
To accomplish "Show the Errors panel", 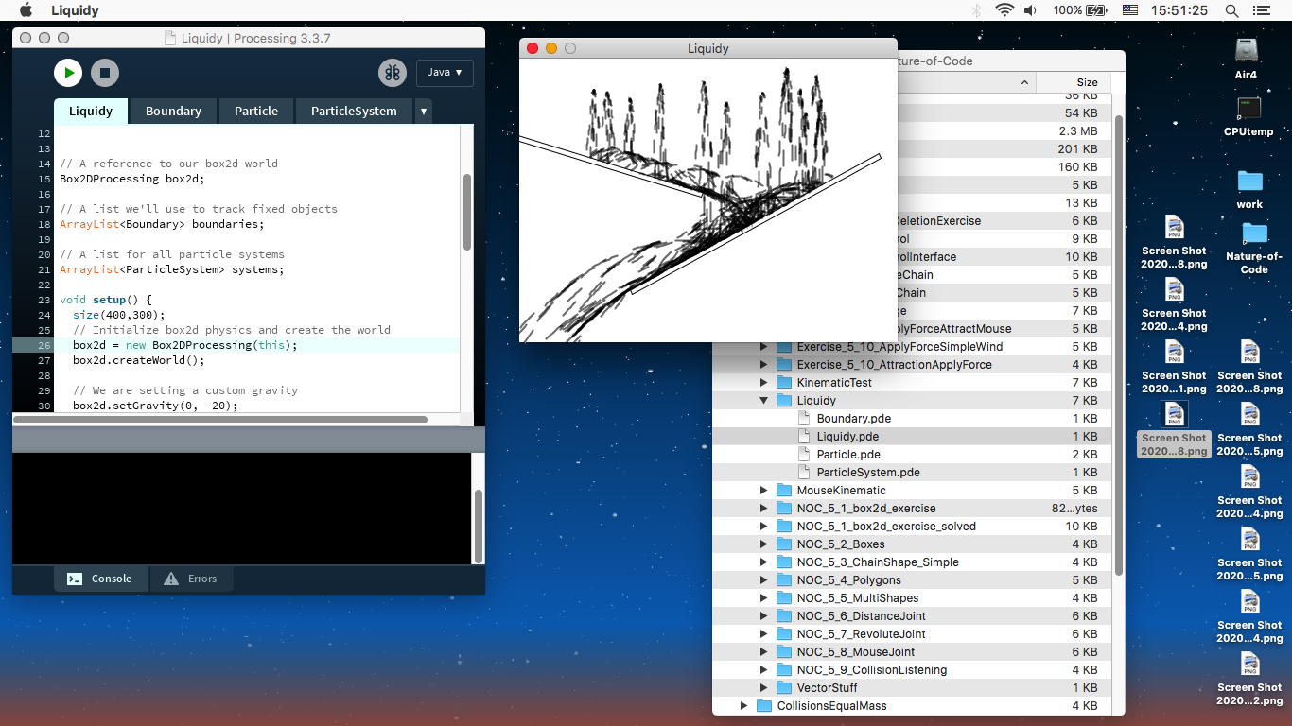I will click(190, 579).
